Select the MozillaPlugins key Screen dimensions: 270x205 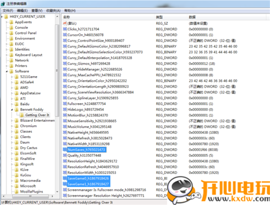(31, 192)
